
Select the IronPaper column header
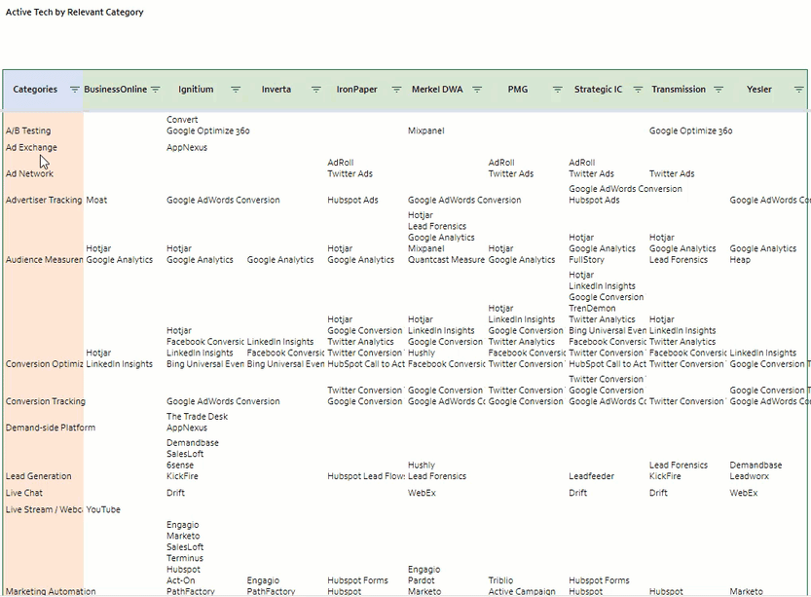(357, 90)
